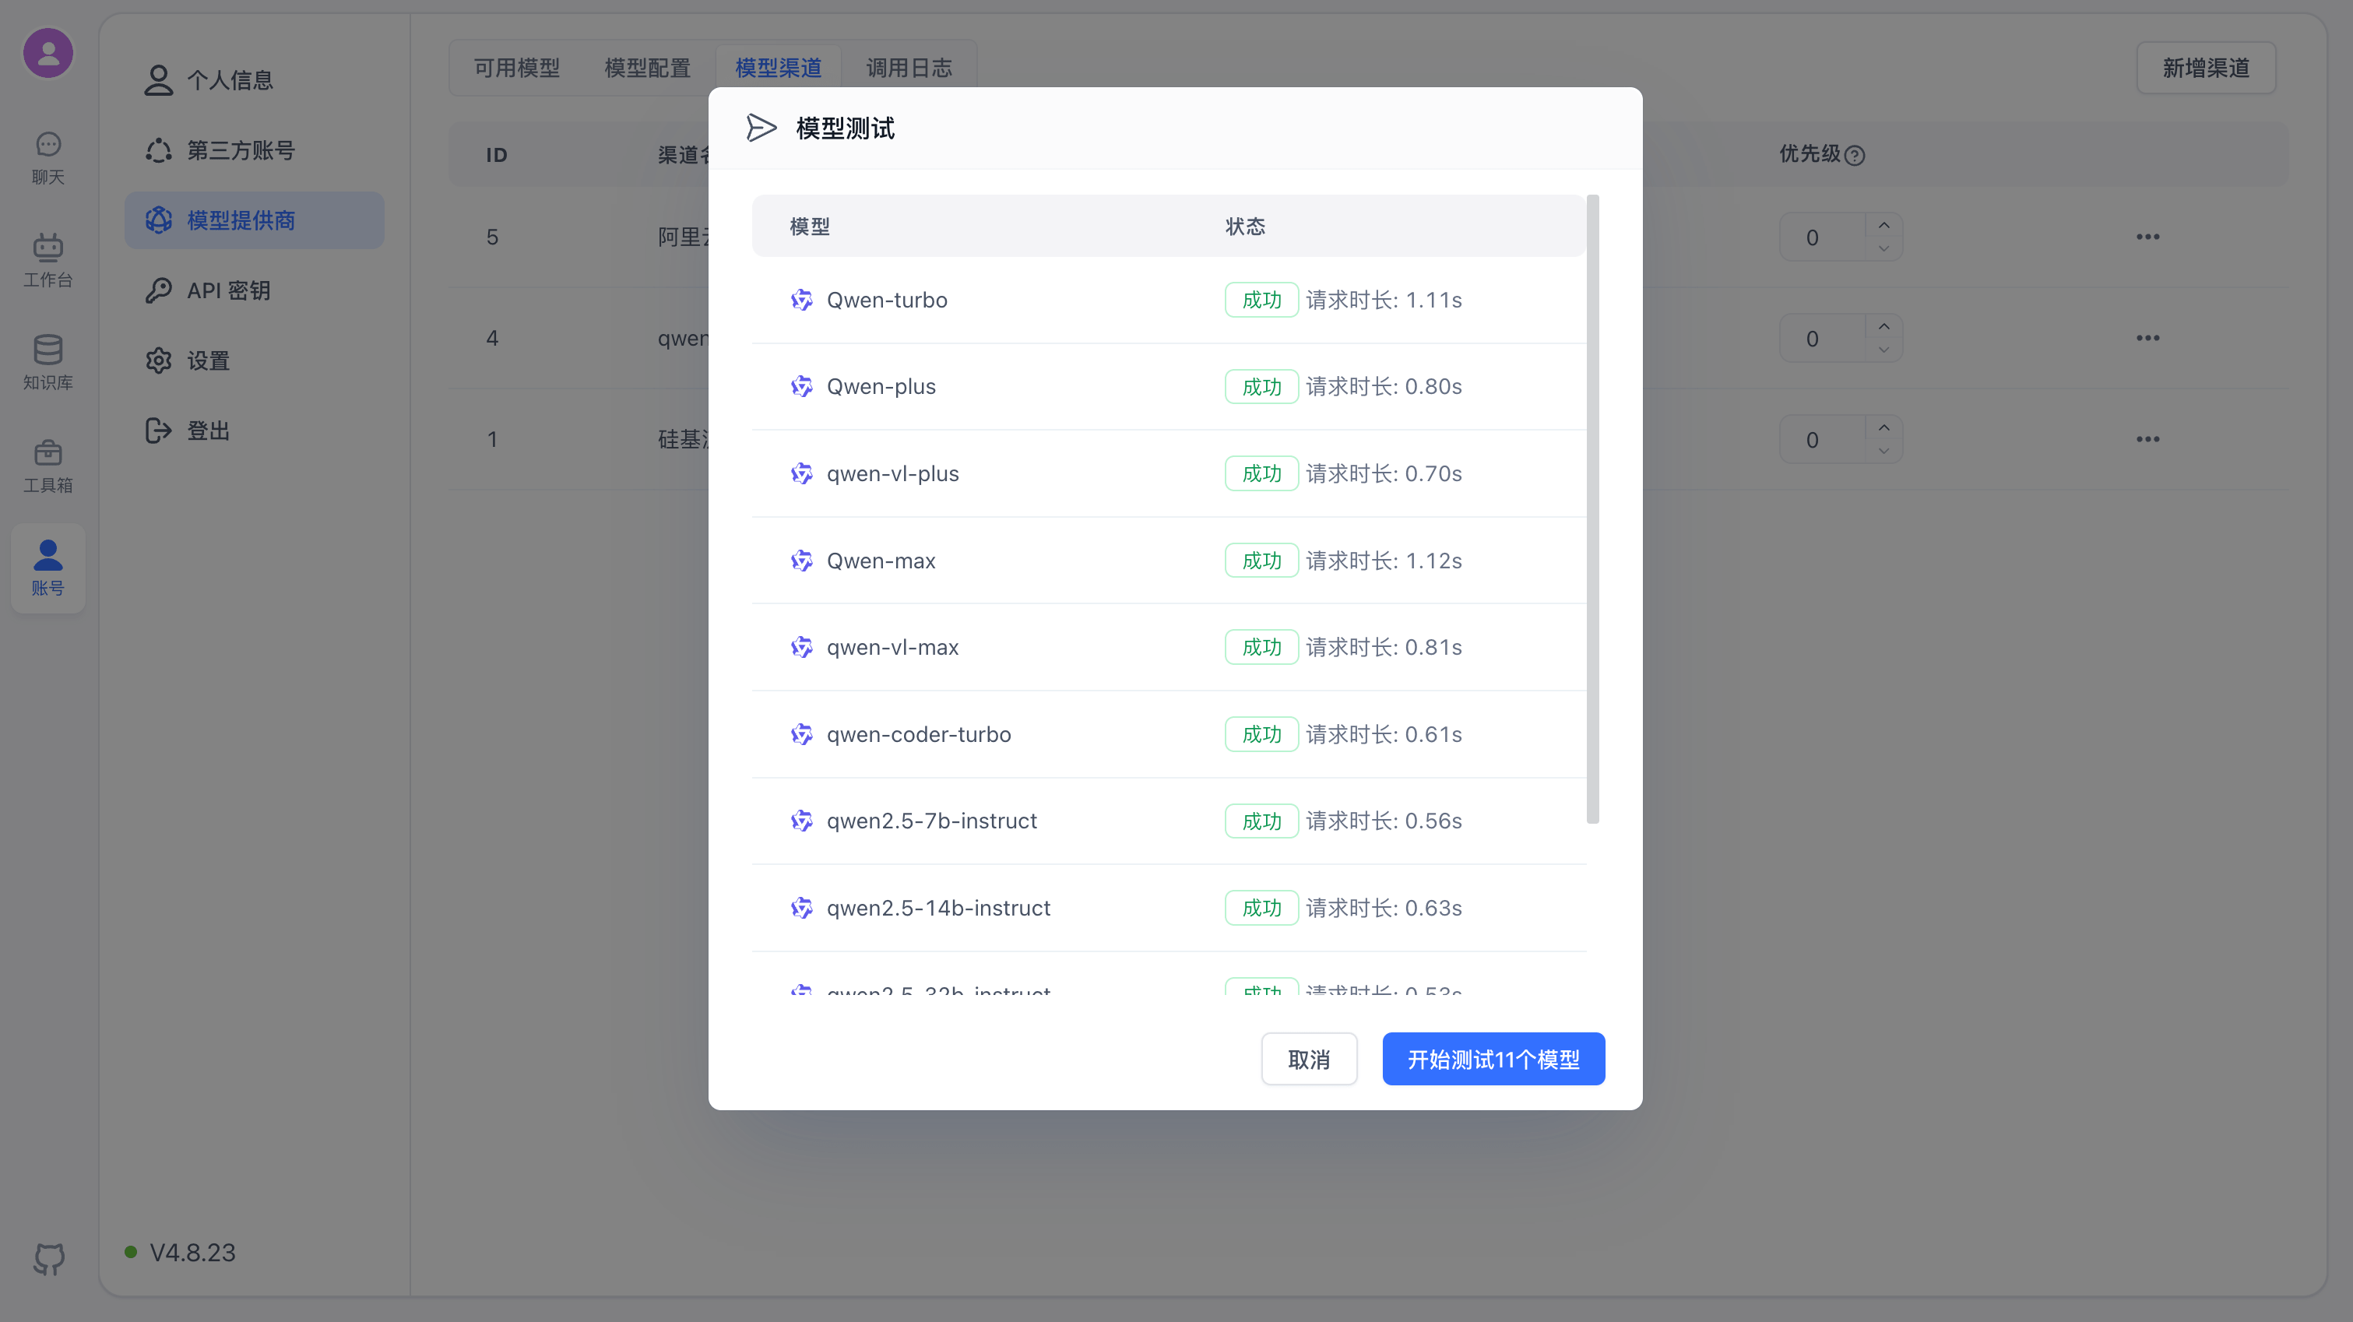Image resolution: width=2353 pixels, height=1322 pixels.
Task: Open the ellipsis menu for channel ID 1
Action: click(2148, 438)
